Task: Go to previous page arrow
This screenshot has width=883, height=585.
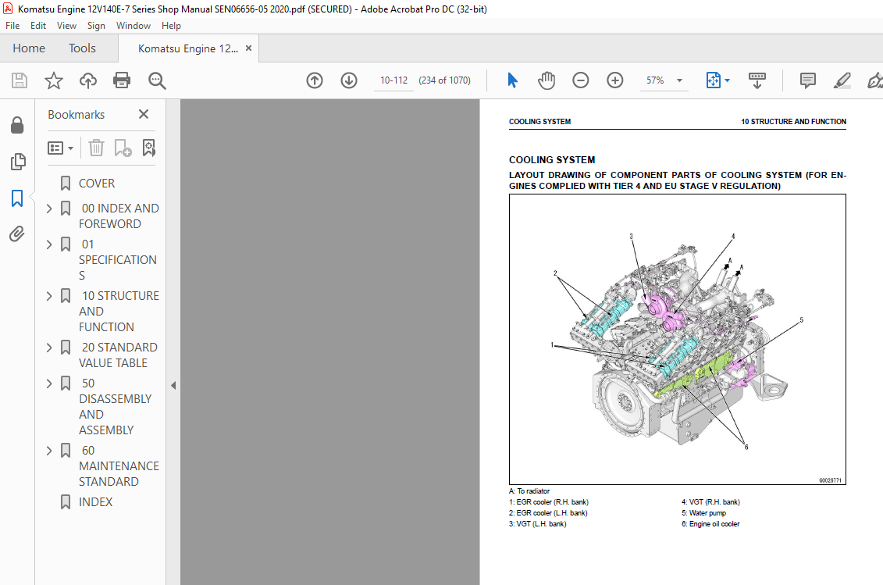Action: coord(315,80)
